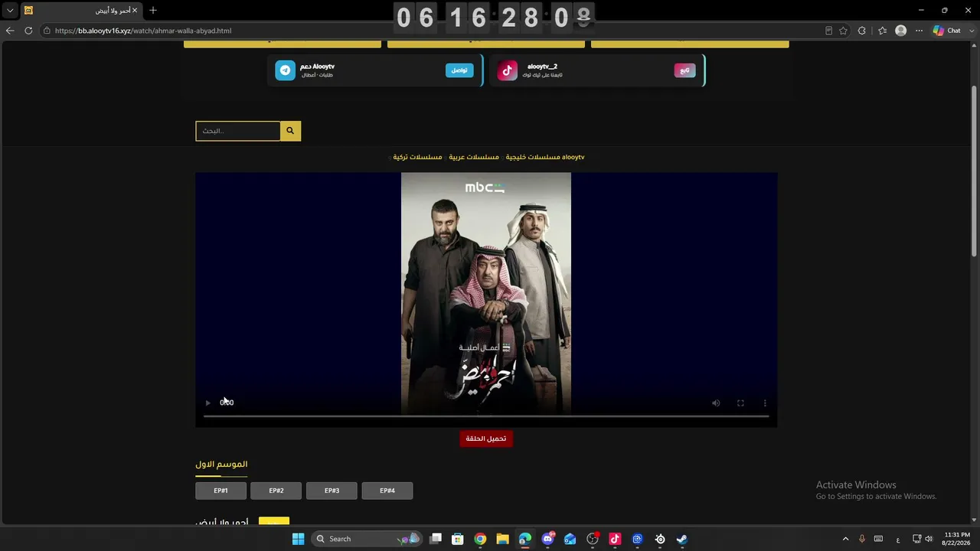Close the أحمر ولا أبيض browser tab

[135, 11]
